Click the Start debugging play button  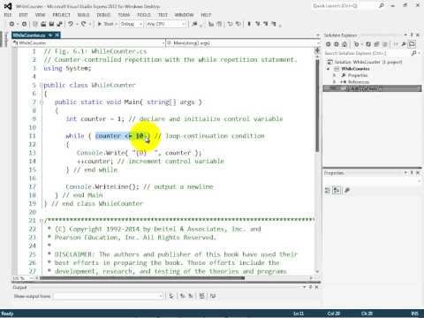100,24
